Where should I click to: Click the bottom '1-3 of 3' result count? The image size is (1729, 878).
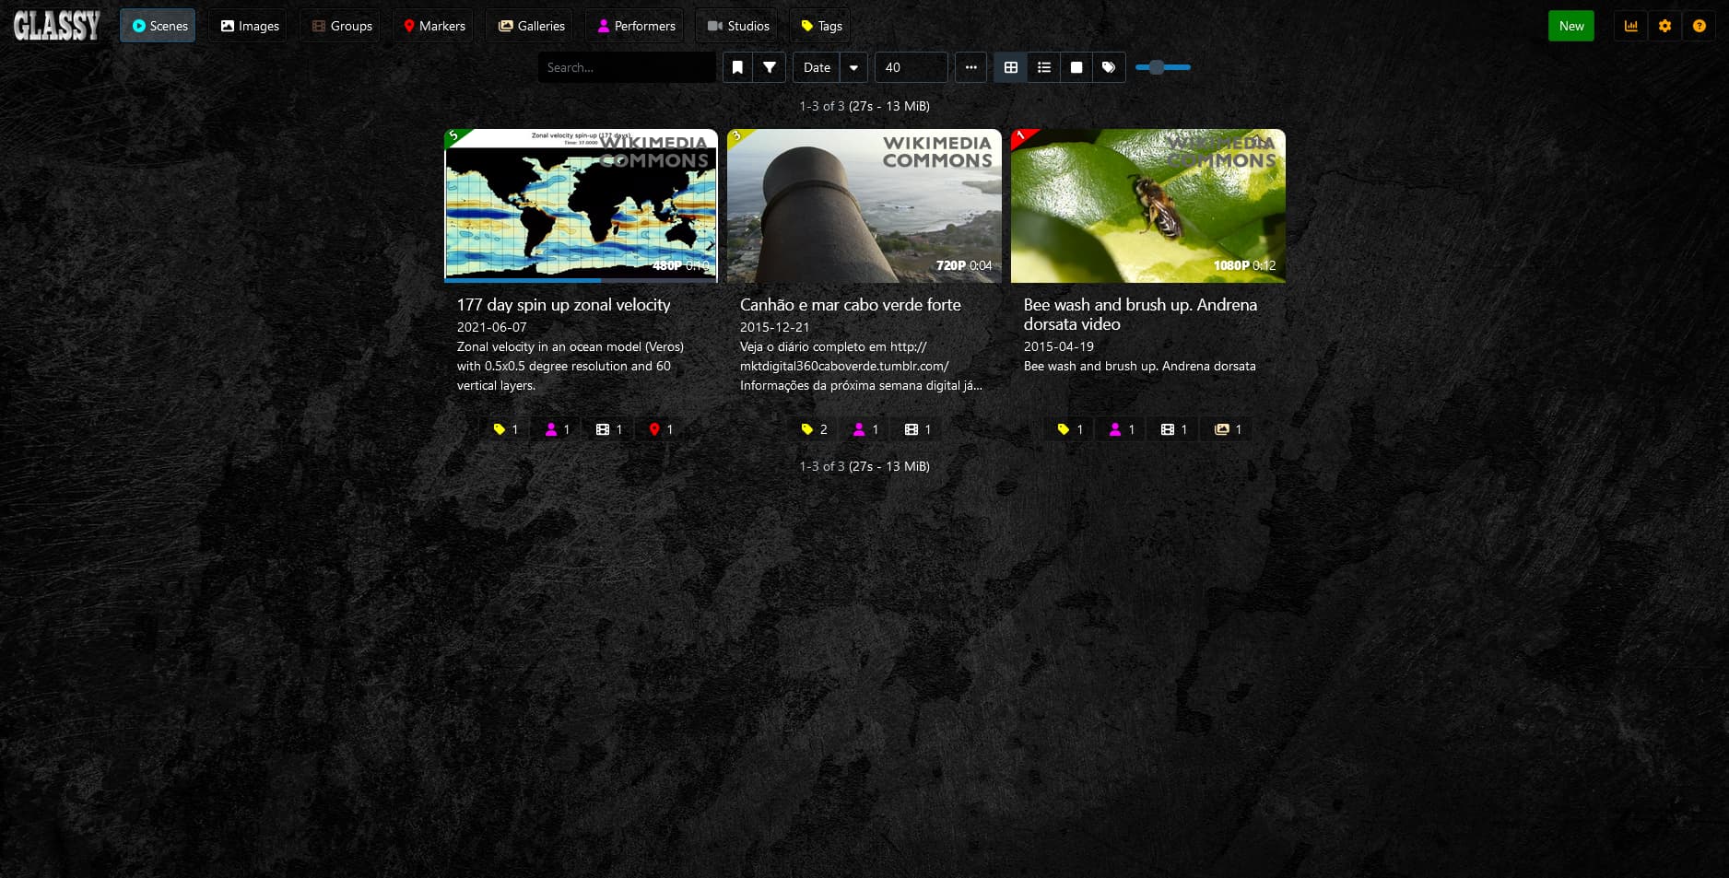click(x=864, y=466)
